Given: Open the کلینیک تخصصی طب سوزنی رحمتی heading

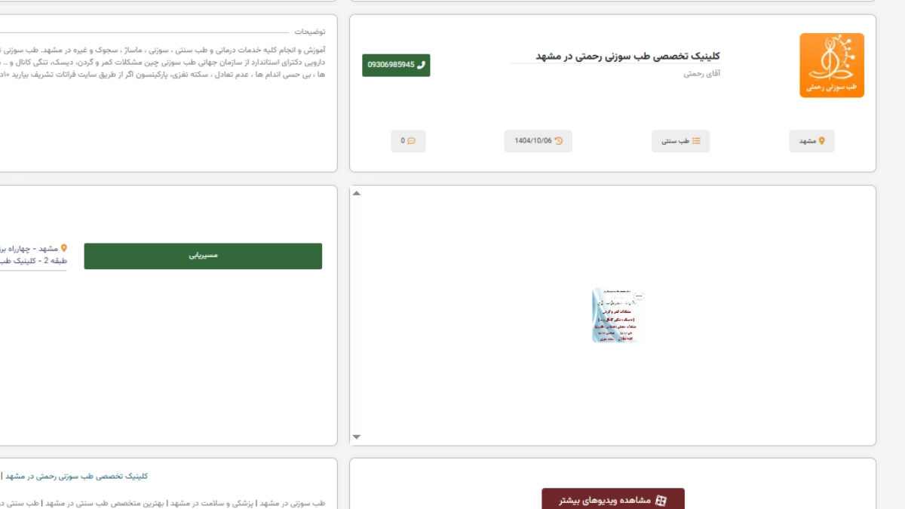Looking at the screenshot, I should (627, 57).
